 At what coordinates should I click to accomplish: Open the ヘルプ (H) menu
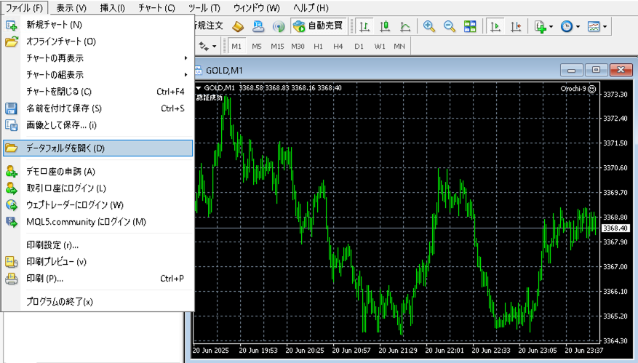[311, 8]
